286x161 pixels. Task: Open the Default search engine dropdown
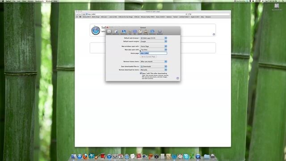(153, 42)
